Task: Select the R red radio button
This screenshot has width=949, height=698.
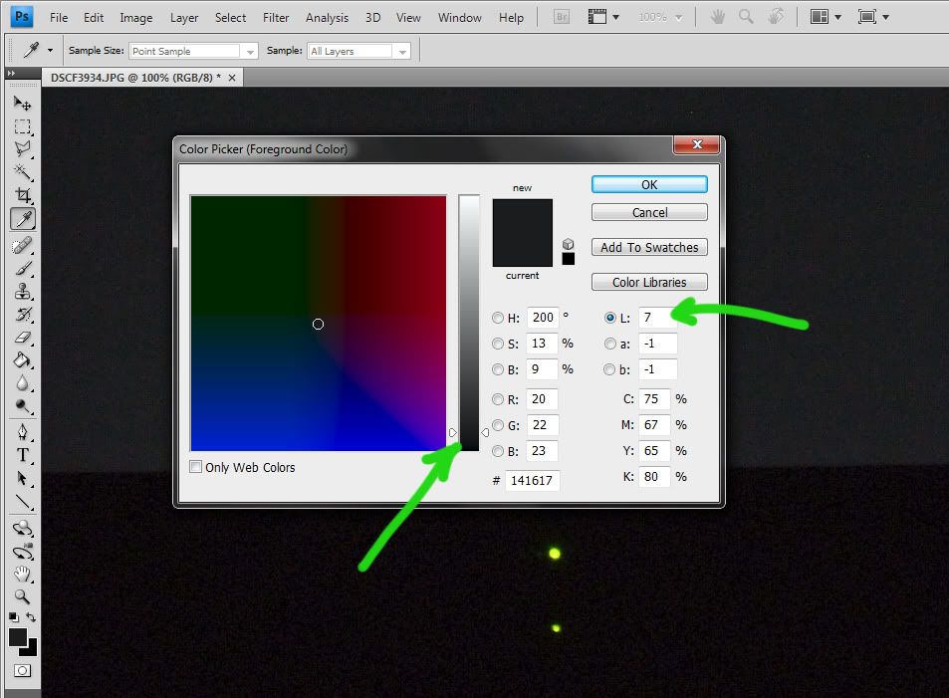Action: coord(498,400)
